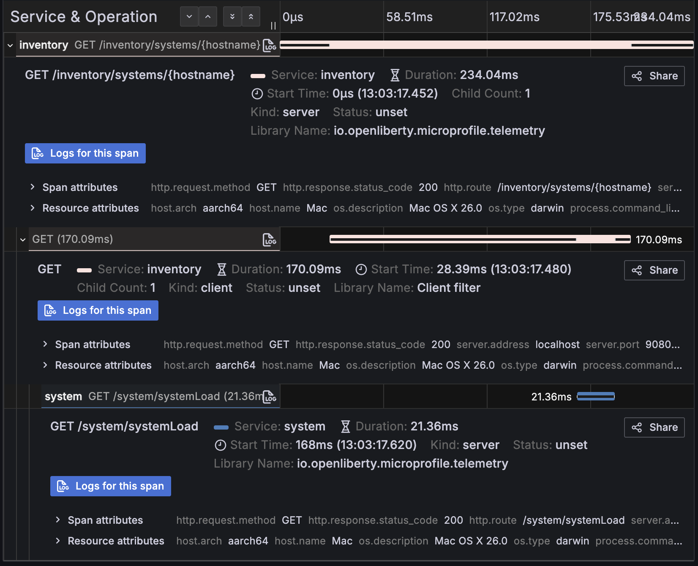Open Logs for this span on the systemLoad span
Screen dimensions: 698x566
coord(110,486)
